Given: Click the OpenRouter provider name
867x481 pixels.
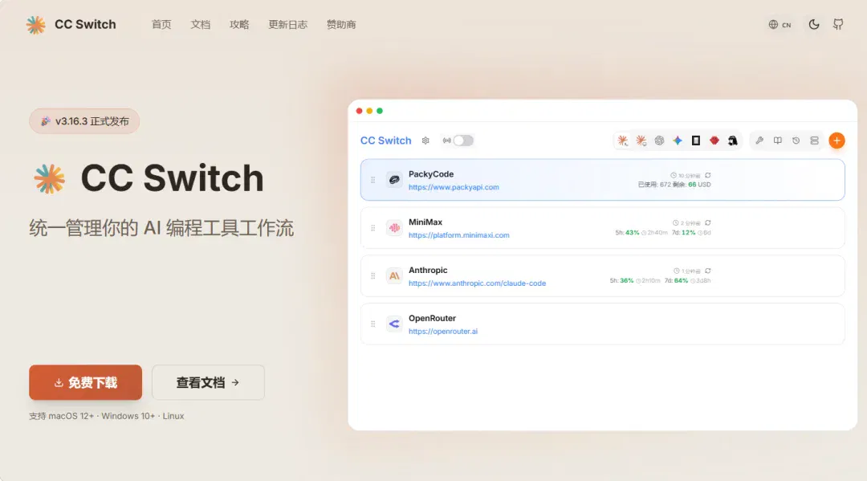Looking at the screenshot, I should pos(432,319).
